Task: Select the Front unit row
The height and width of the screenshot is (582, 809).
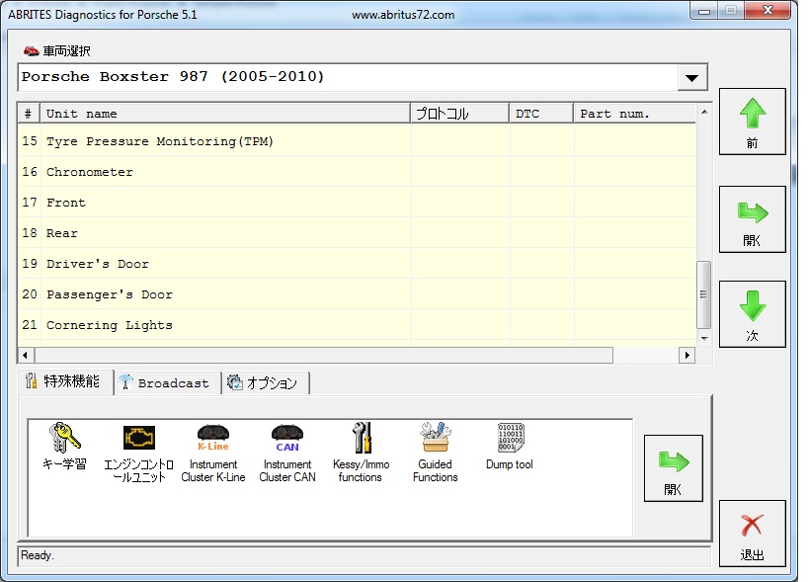Action: pos(357,203)
